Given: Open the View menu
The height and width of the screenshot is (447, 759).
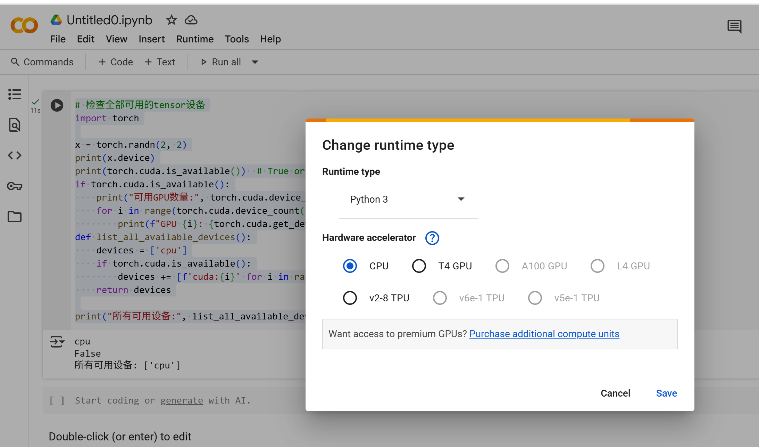Looking at the screenshot, I should 116,39.
